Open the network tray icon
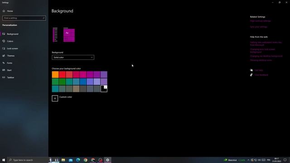Screen dimensions: 290x163 pyautogui.click(x=256, y=160)
